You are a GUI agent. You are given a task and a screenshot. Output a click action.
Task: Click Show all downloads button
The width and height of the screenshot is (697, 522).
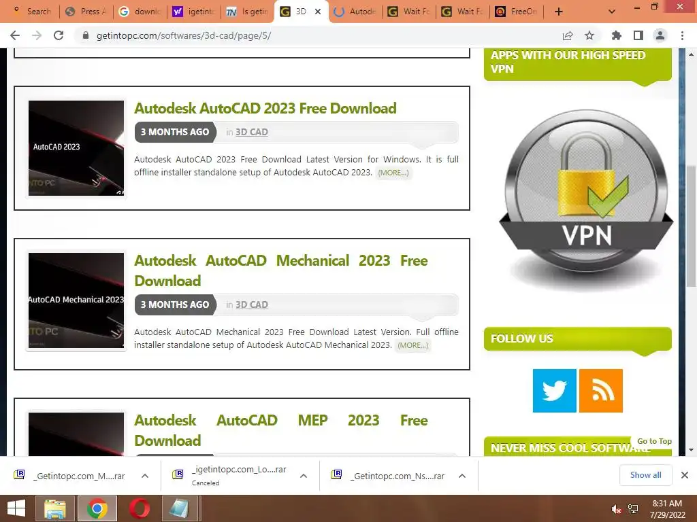(645, 475)
